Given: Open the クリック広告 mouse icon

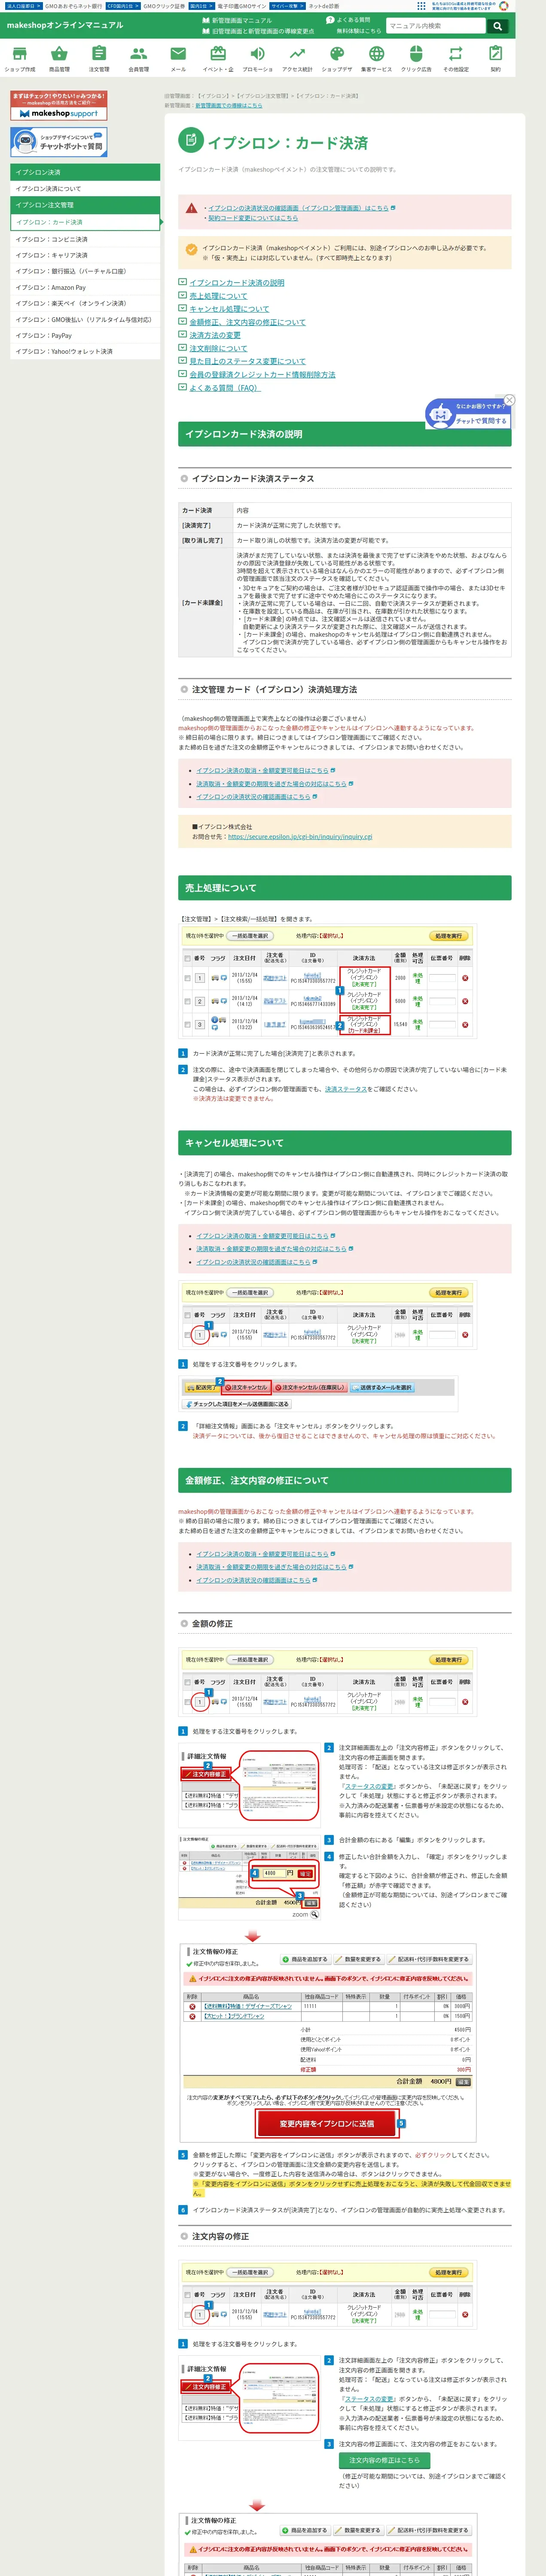Looking at the screenshot, I should 416,59.
